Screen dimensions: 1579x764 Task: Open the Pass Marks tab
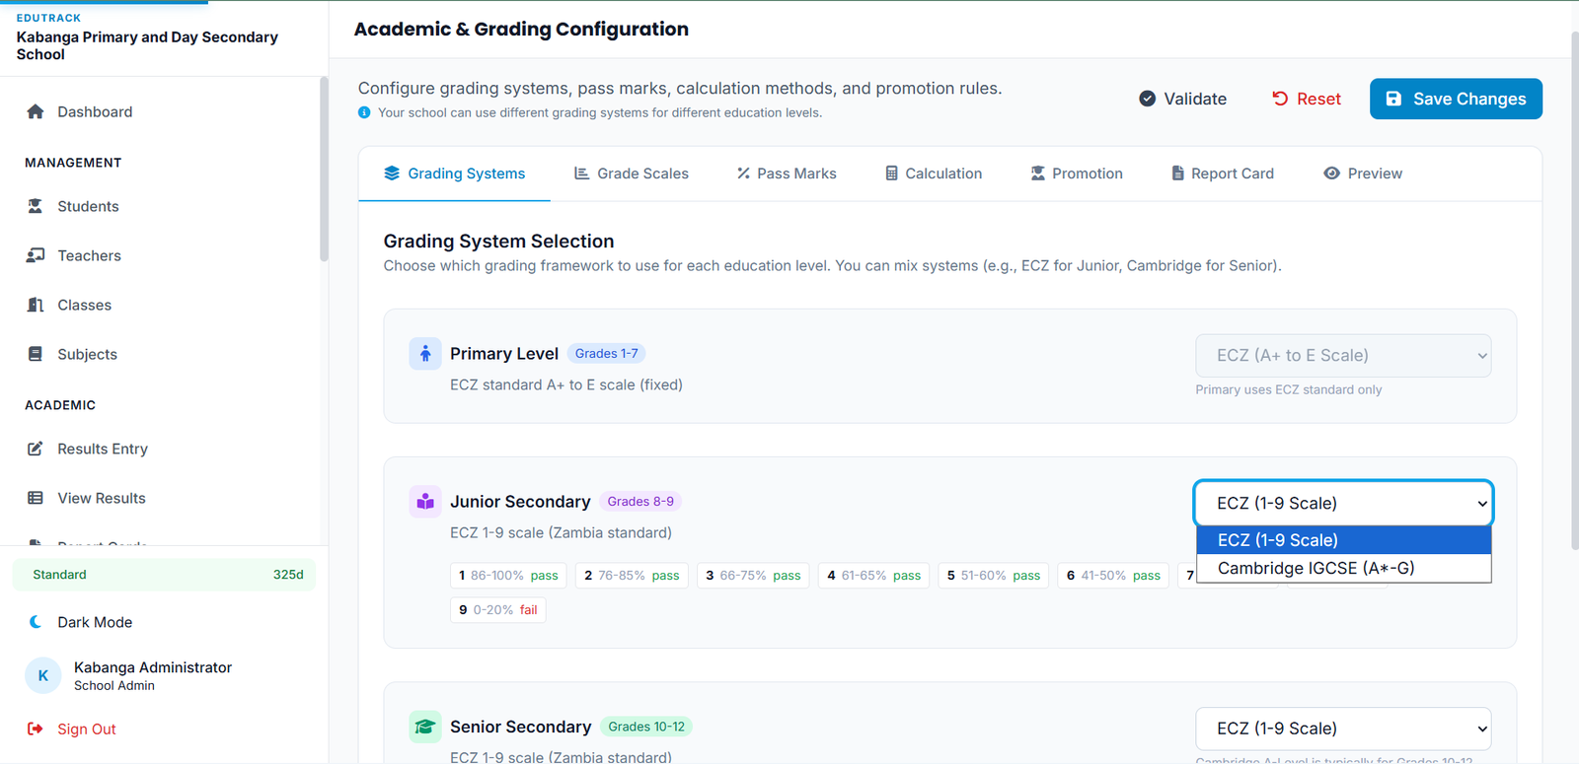coord(787,174)
